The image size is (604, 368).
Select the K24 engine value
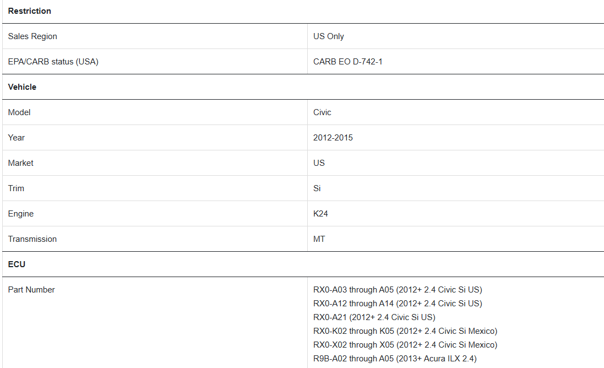(320, 214)
